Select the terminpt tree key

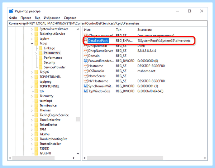[46, 101]
